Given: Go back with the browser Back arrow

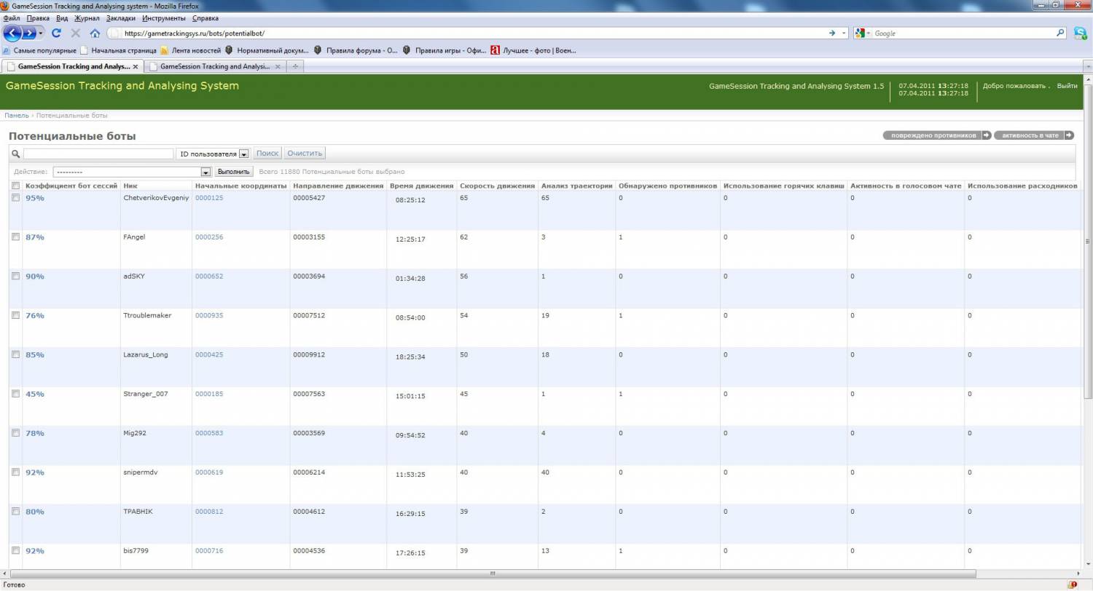Looking at the screenshot, I should tap(12, 33).
